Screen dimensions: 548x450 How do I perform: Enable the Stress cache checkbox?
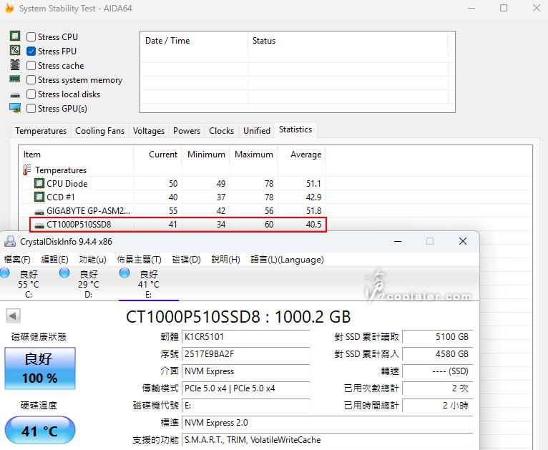[31, 65]
